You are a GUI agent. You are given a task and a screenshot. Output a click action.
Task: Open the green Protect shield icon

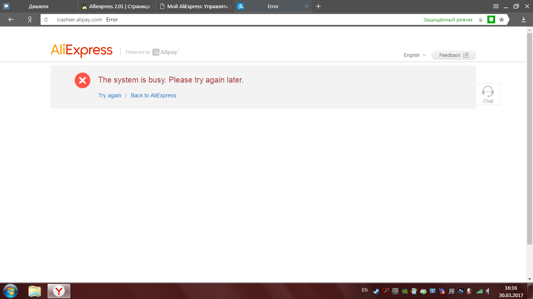(x=491, y=19)
